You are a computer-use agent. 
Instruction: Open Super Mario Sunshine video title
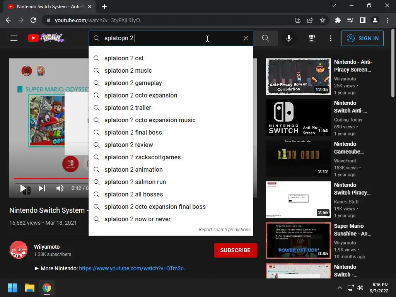(x=353, y=230)
